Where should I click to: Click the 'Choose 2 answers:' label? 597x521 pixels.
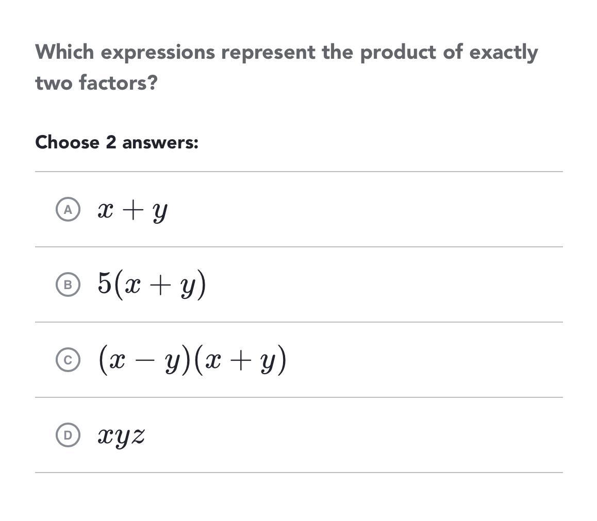click(x=117, y=142)
